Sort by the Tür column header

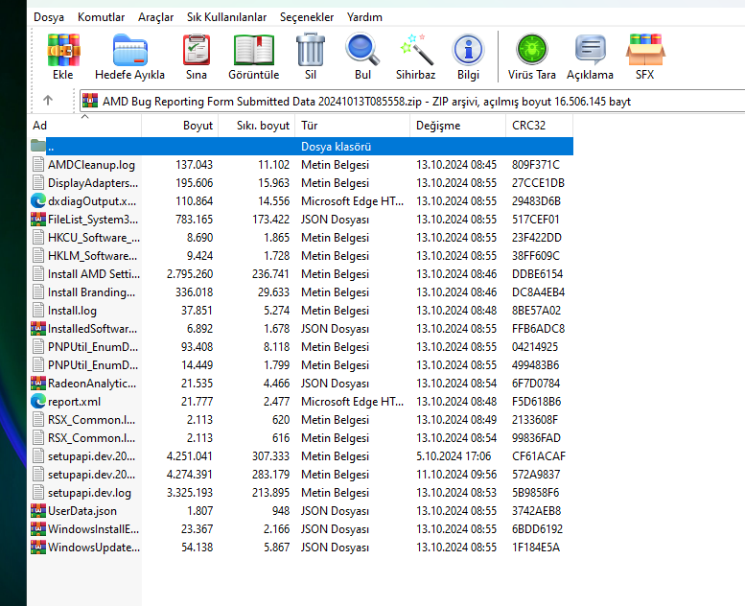point(353,126)
